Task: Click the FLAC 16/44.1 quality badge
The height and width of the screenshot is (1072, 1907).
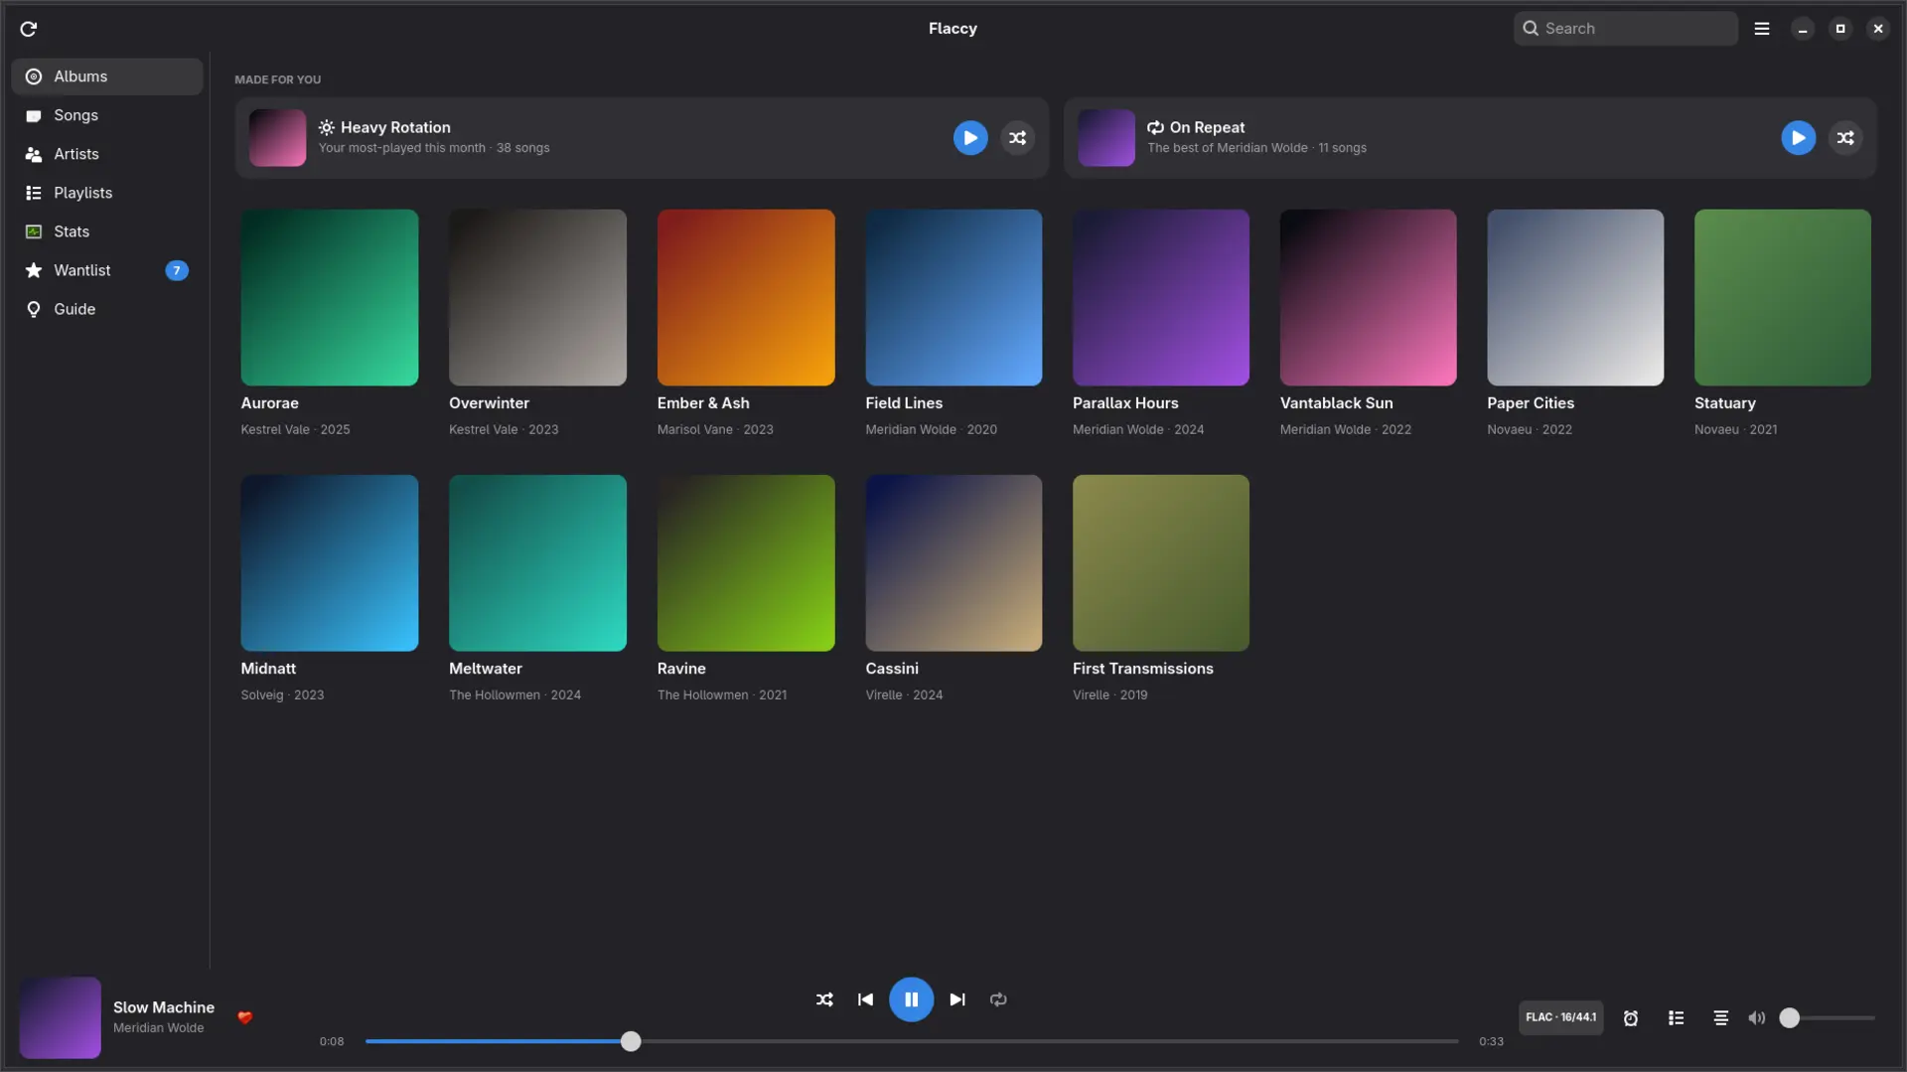Action: point(1560,1017)
